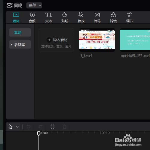Open the 转场 (Transitions) tab
Image resolution: width=150 pixels, height=150 pixels.
coord(97,17)
